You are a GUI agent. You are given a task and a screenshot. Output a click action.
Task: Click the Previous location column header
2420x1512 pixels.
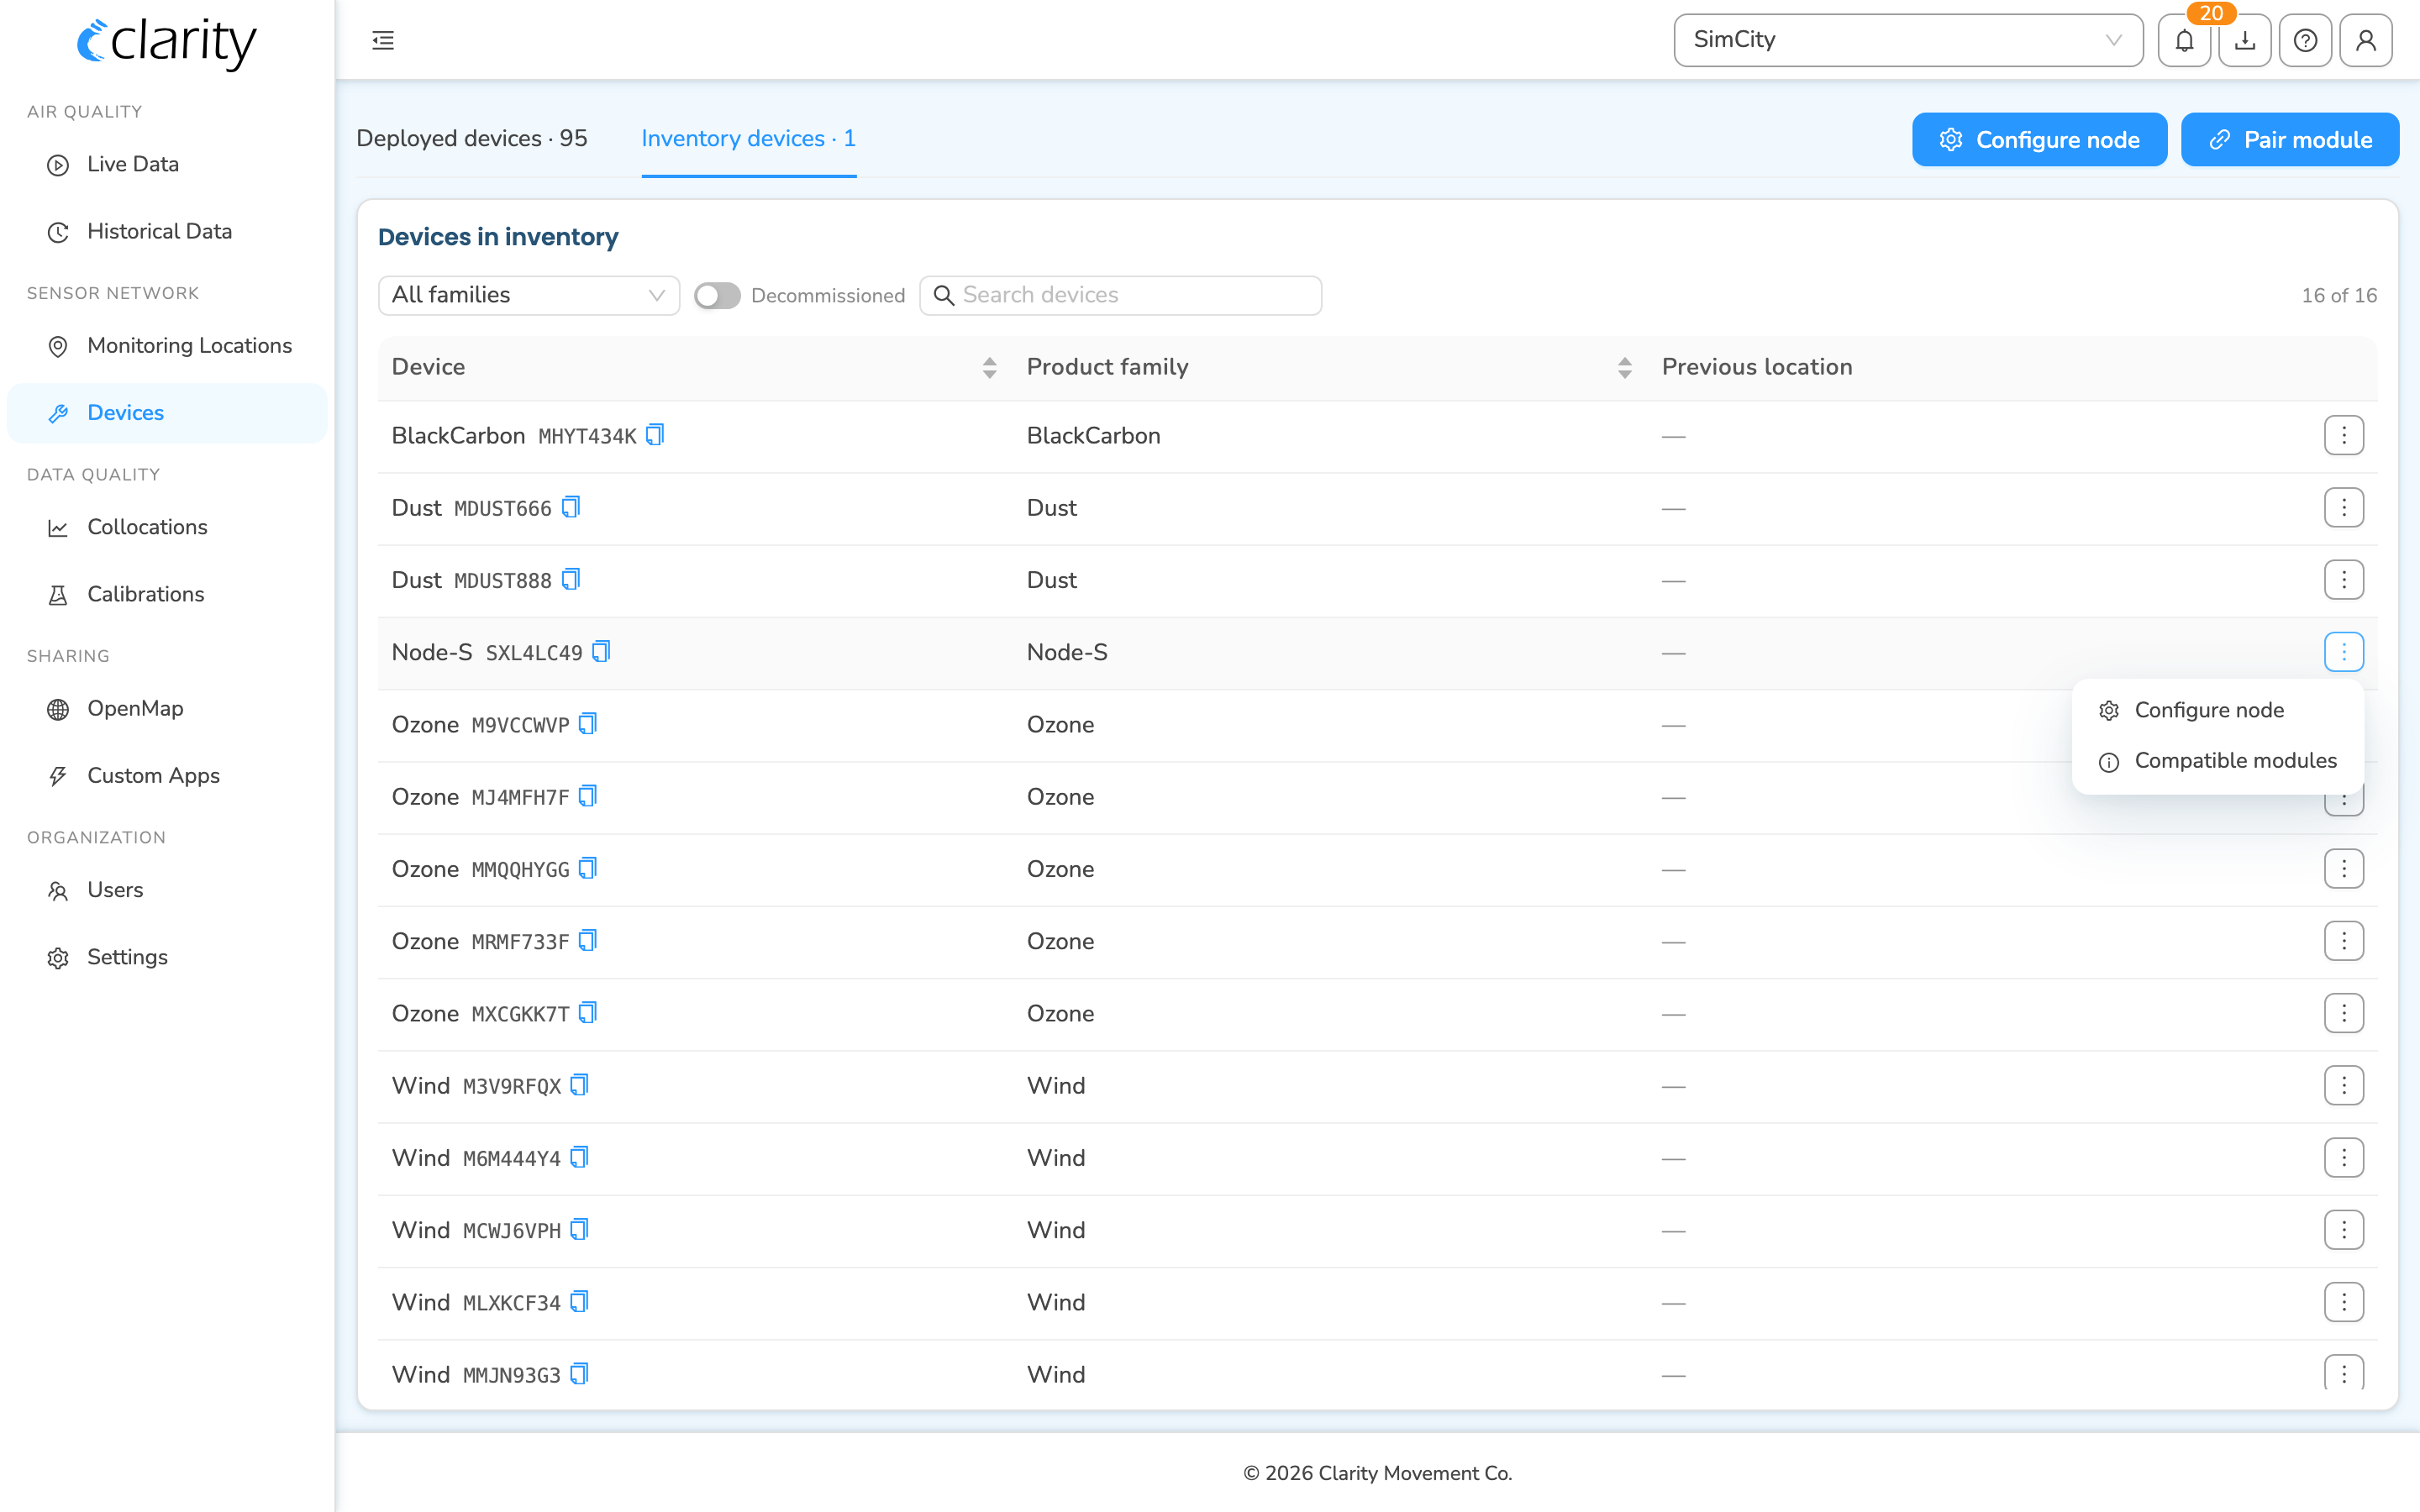point(1757,367)
